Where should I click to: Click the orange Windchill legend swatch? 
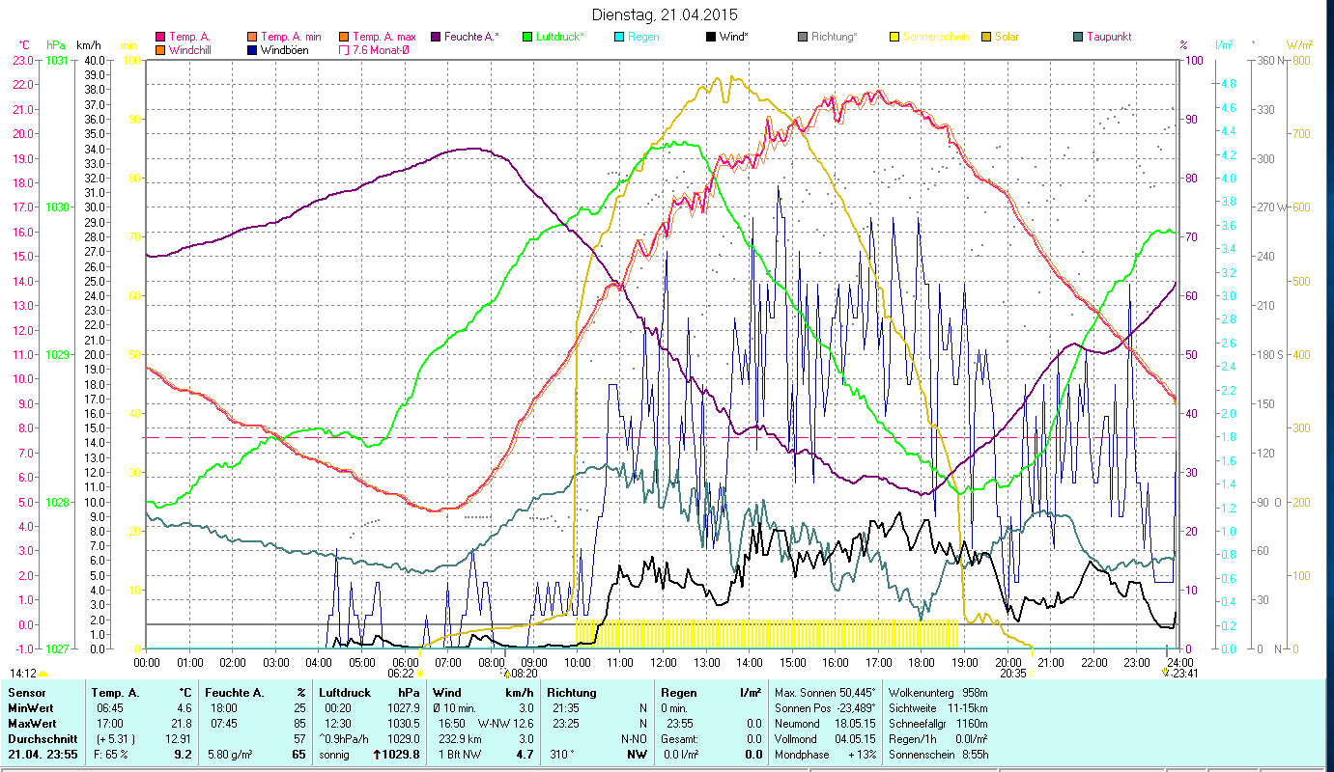coord(161,50)
